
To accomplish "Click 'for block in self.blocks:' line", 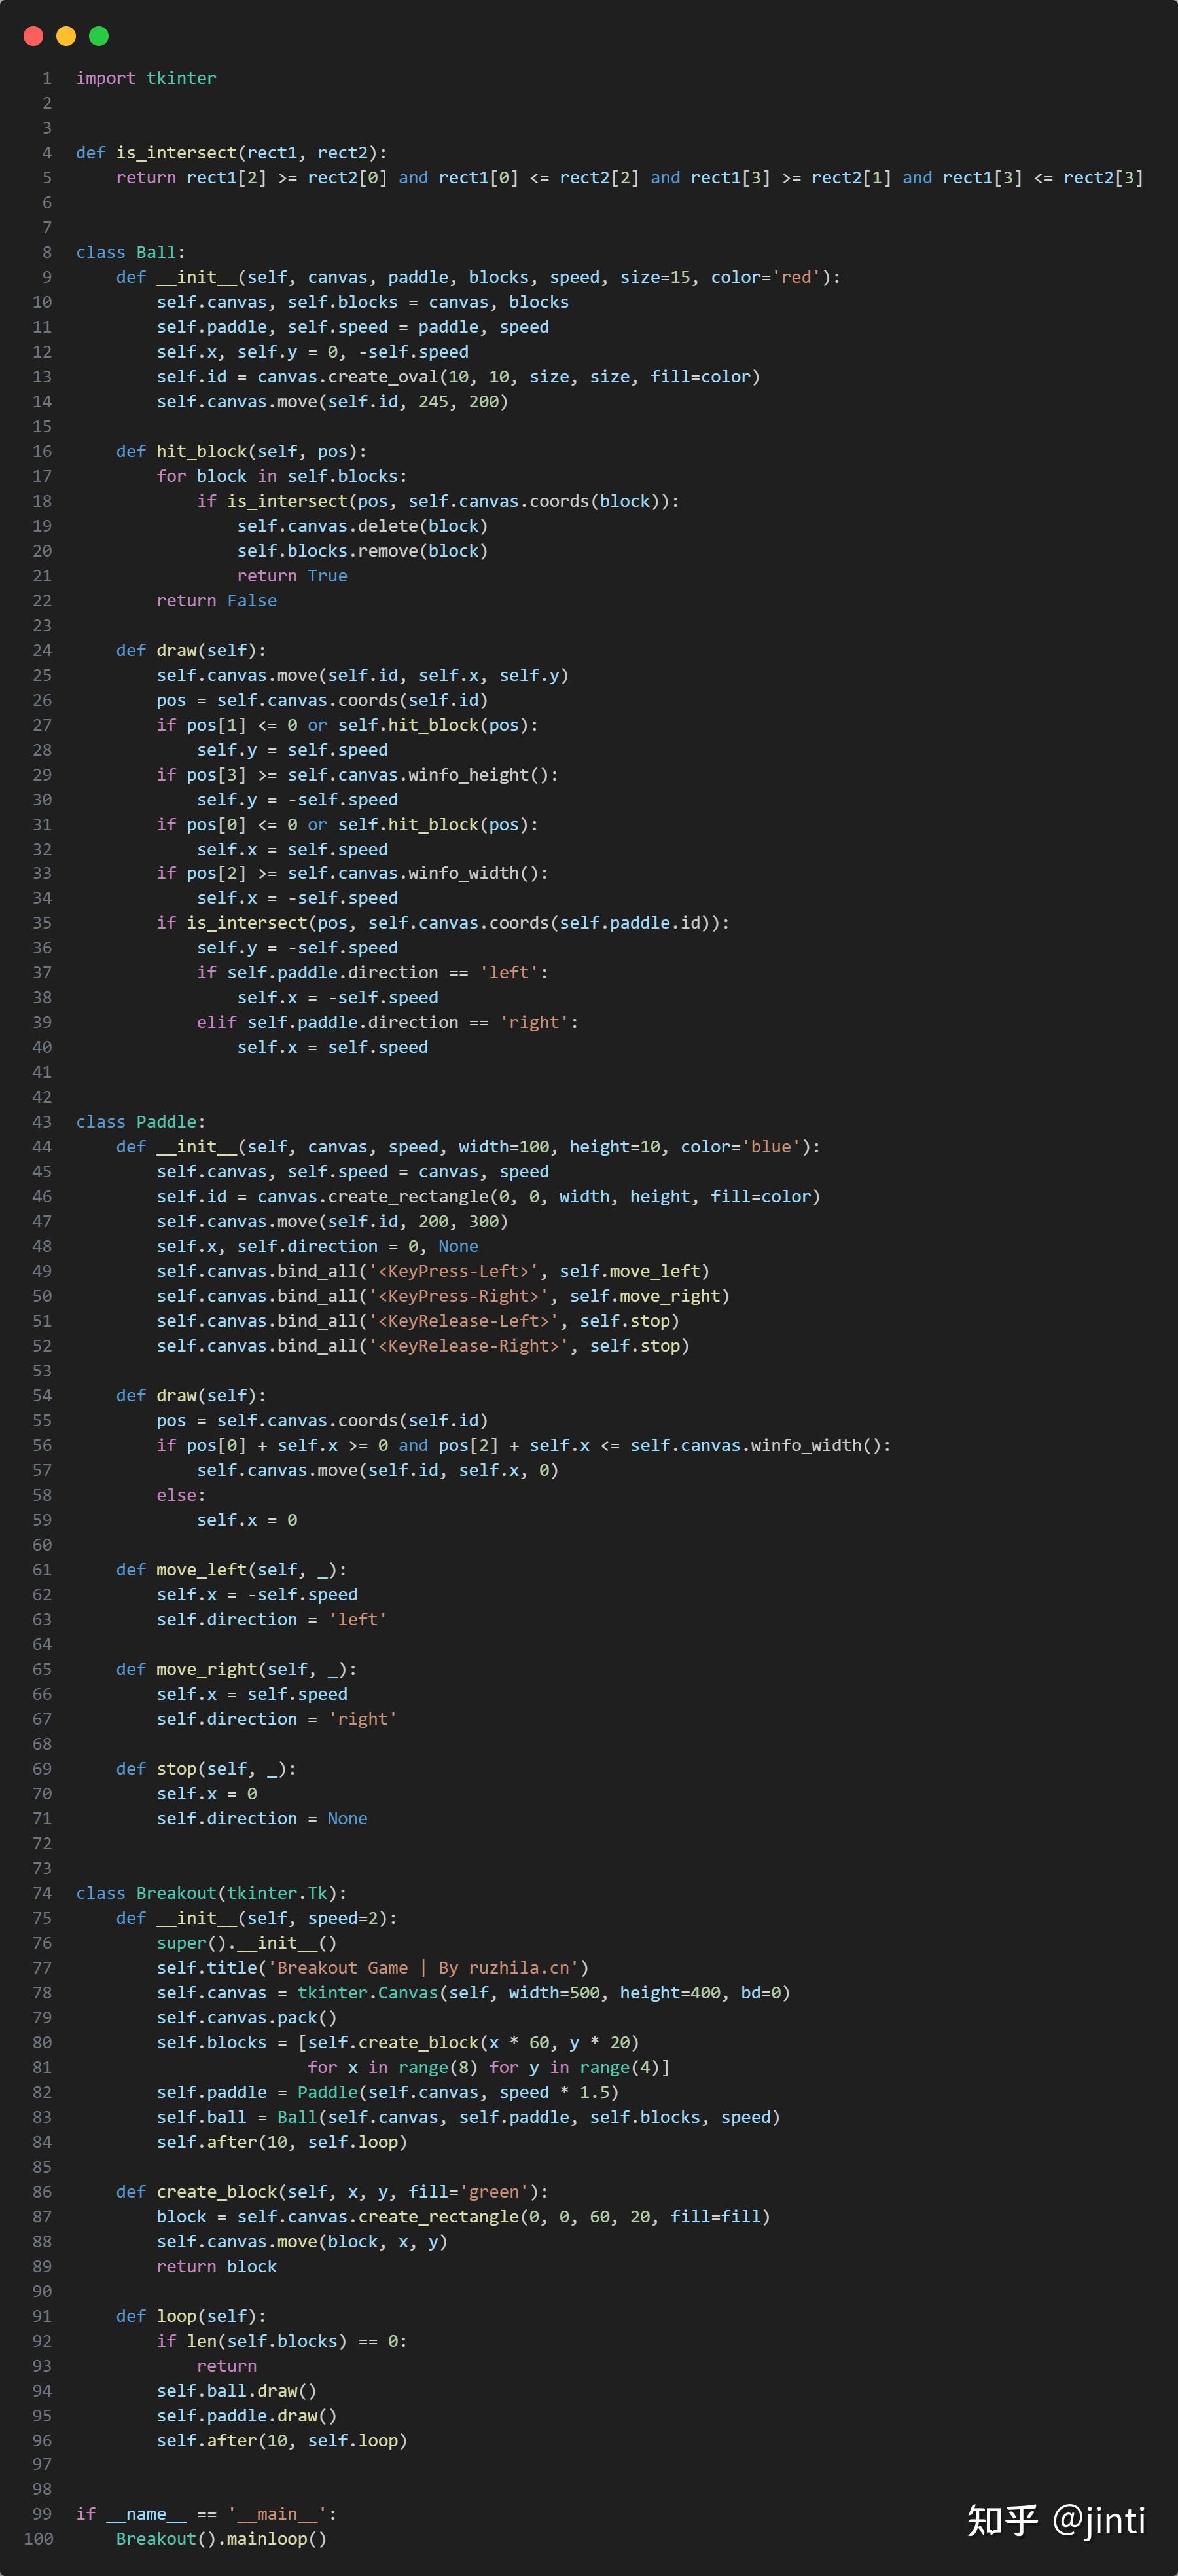I will pos(282,476).
